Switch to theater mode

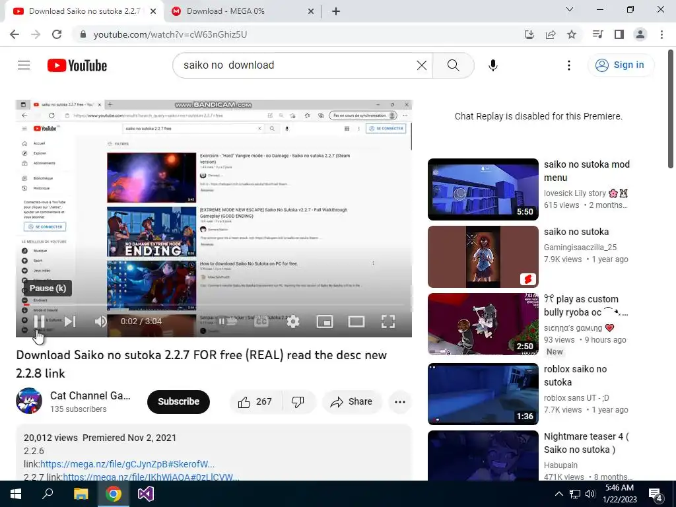coord(356,321)
